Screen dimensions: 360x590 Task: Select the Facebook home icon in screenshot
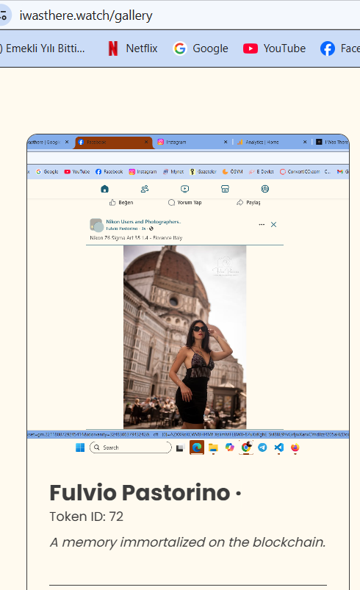(104, 189)
